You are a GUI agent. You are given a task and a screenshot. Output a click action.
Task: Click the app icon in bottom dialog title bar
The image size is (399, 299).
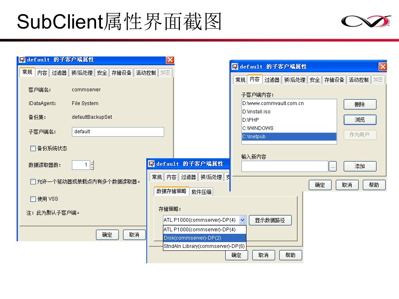coord(151,164)
